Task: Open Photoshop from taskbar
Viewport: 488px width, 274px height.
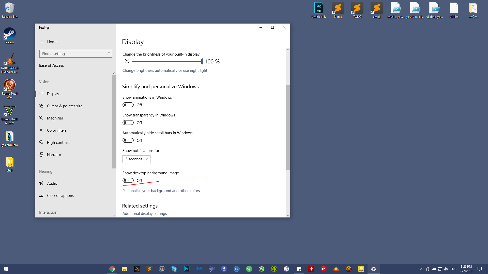Action: [187, 269]
